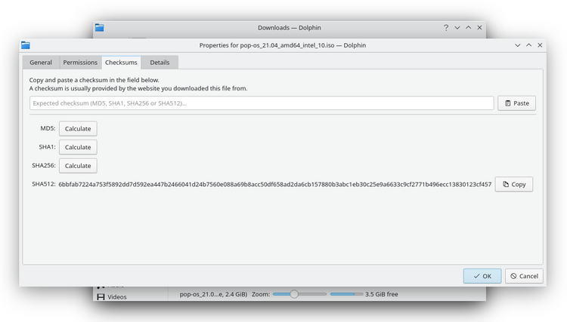The height and width of the screenshot is (322, 567).
Task: Click the Downloads — Dolphin title text
Action: [x=290, y=27]
